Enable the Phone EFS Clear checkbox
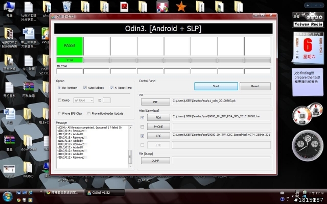The image size is (327, 204). pyautogui.click(x=59, y=113)
